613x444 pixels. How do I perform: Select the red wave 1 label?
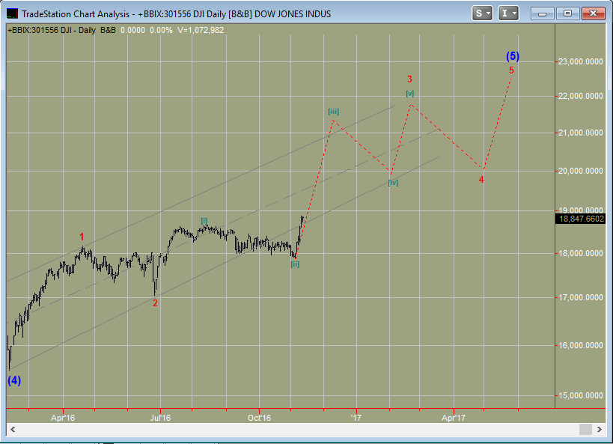82,237
